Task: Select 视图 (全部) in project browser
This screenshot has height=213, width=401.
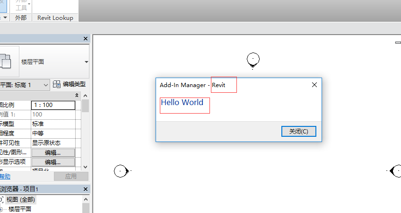Action: coord(21,200)
